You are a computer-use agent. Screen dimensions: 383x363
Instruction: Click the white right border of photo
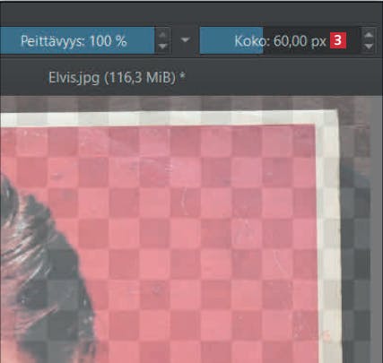click(329, 239)
